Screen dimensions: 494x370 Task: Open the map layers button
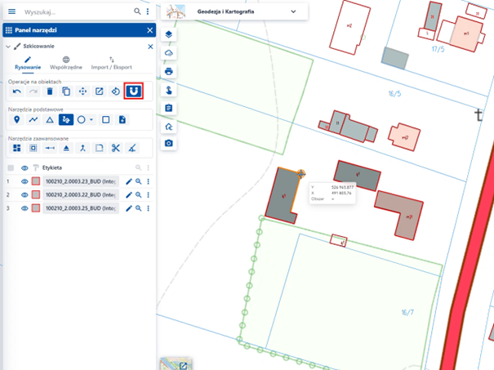coord(168,35)
